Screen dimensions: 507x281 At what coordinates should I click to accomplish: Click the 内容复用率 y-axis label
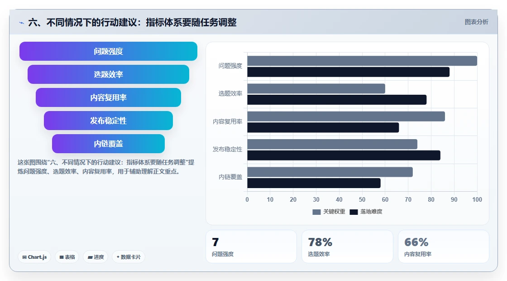tap(227, 122)
